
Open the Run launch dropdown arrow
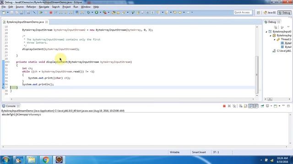[x=100, y=12]
